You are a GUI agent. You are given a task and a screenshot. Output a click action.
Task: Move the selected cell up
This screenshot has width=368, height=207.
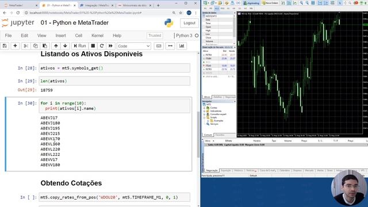56,46
